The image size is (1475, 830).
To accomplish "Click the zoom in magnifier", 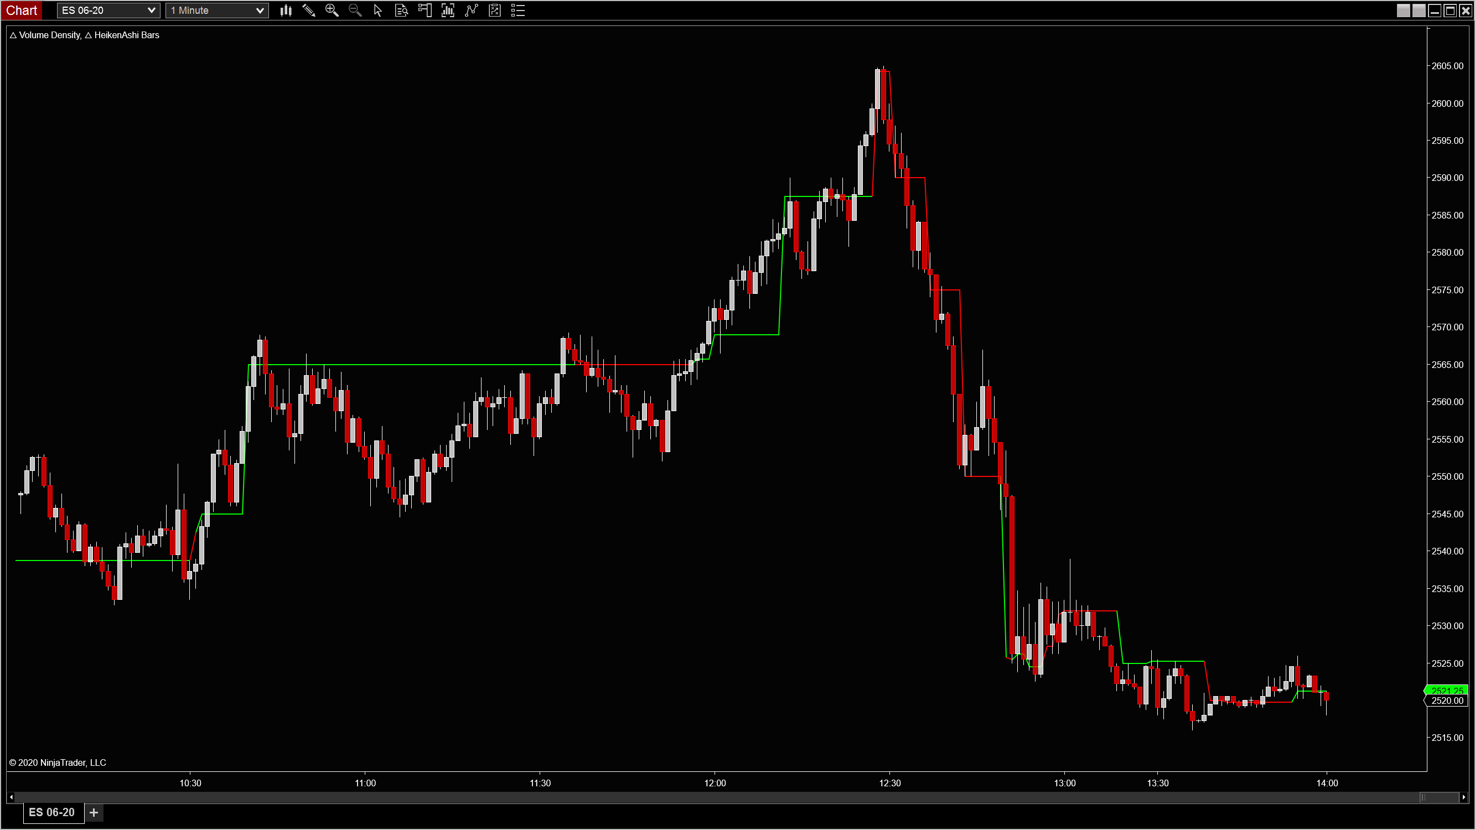I will [332, 11].
